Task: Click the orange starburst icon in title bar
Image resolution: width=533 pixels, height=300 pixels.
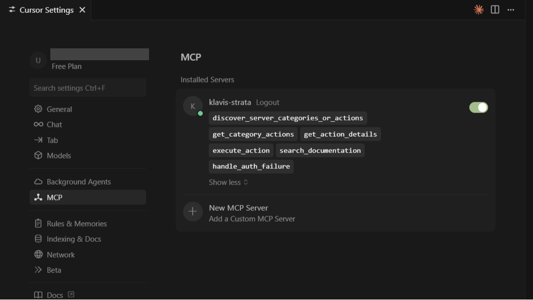Action: (479, 9)
